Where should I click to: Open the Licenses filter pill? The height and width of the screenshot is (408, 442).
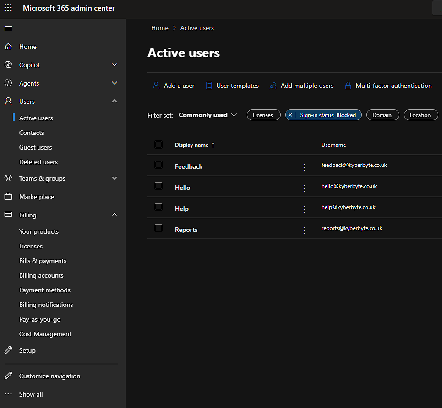point(263,115)
